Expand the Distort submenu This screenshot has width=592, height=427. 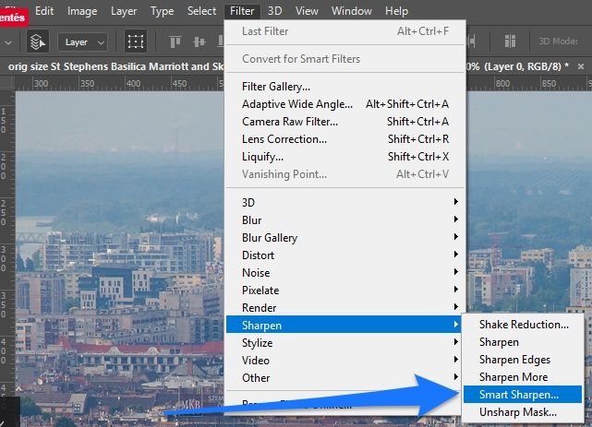[344, 255]
